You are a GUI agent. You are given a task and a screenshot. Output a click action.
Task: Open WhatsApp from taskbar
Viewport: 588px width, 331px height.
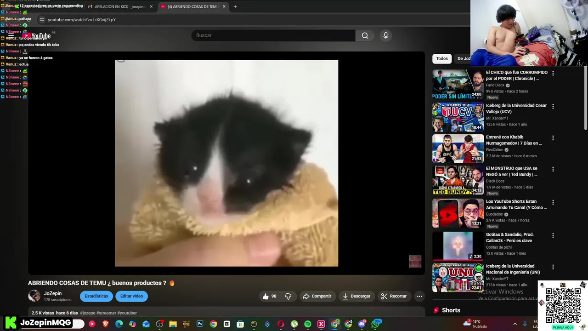coord(375,324)
